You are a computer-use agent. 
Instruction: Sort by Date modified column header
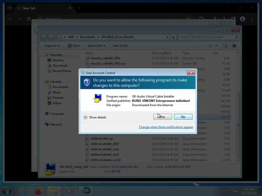pos(161,53)
